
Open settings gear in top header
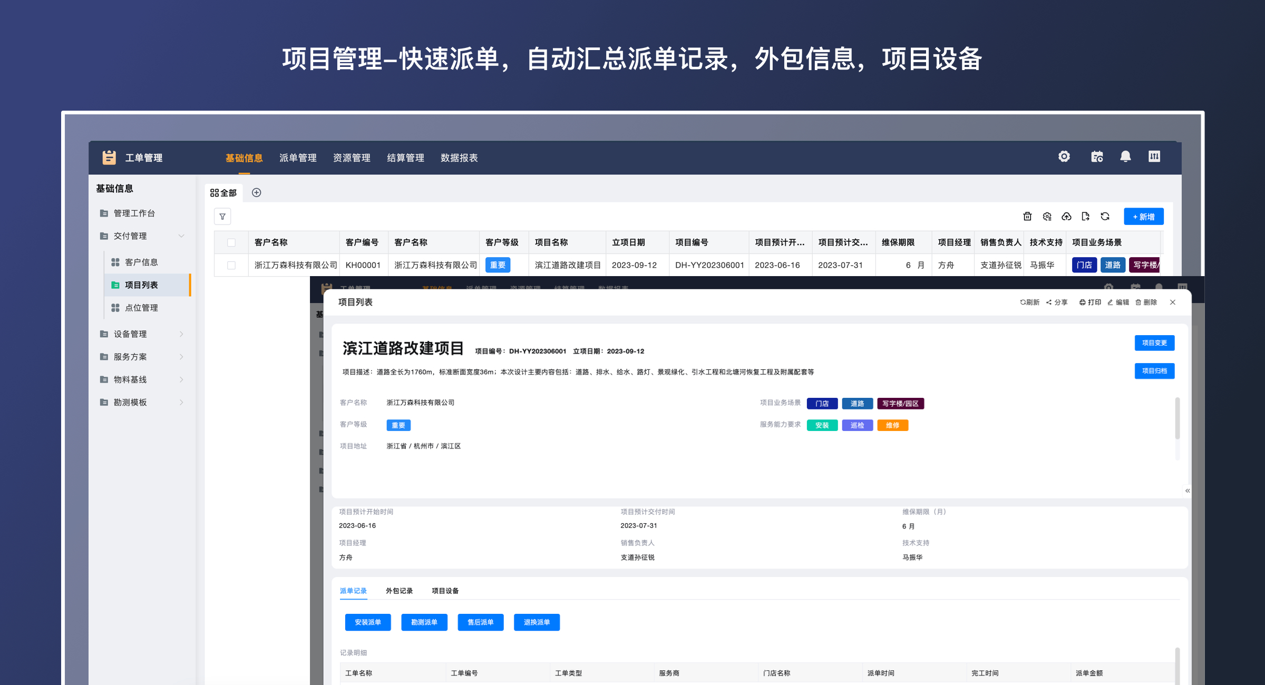coord(1064,156)
